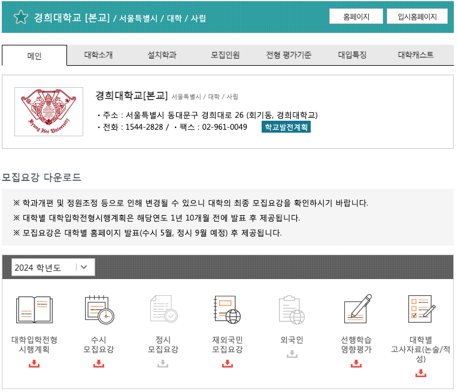Click gray download arrow under 정시 모집요강

click(x=163, y=363)
